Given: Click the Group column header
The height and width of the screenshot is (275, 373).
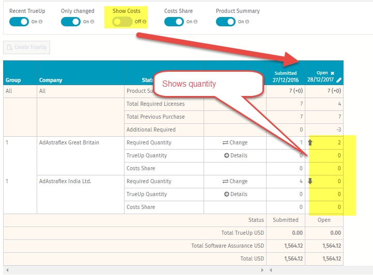Looking at the screenshot, I should click(x=13, y=80).
